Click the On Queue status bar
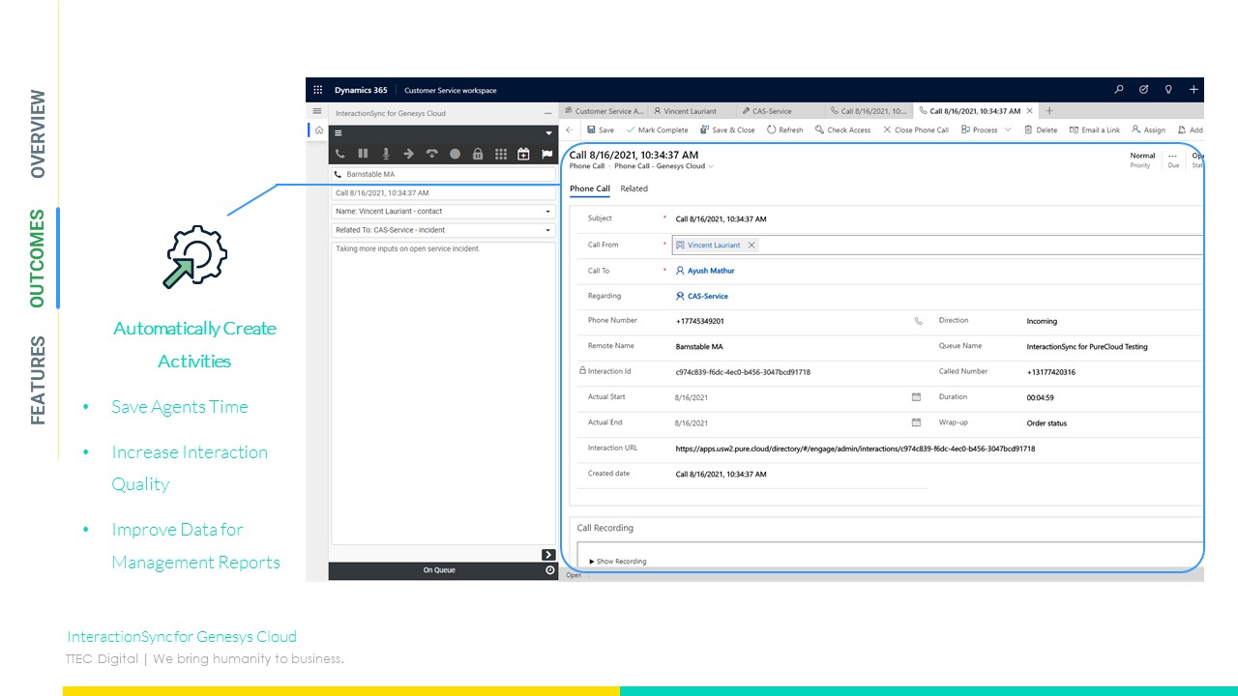The image size is (1238, 696). [x=438, y=570]
